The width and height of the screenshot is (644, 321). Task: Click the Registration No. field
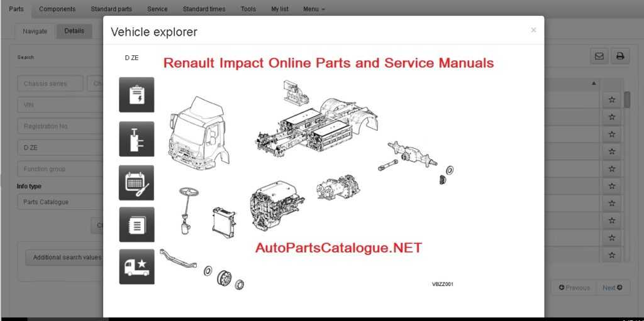click(60, 126)
